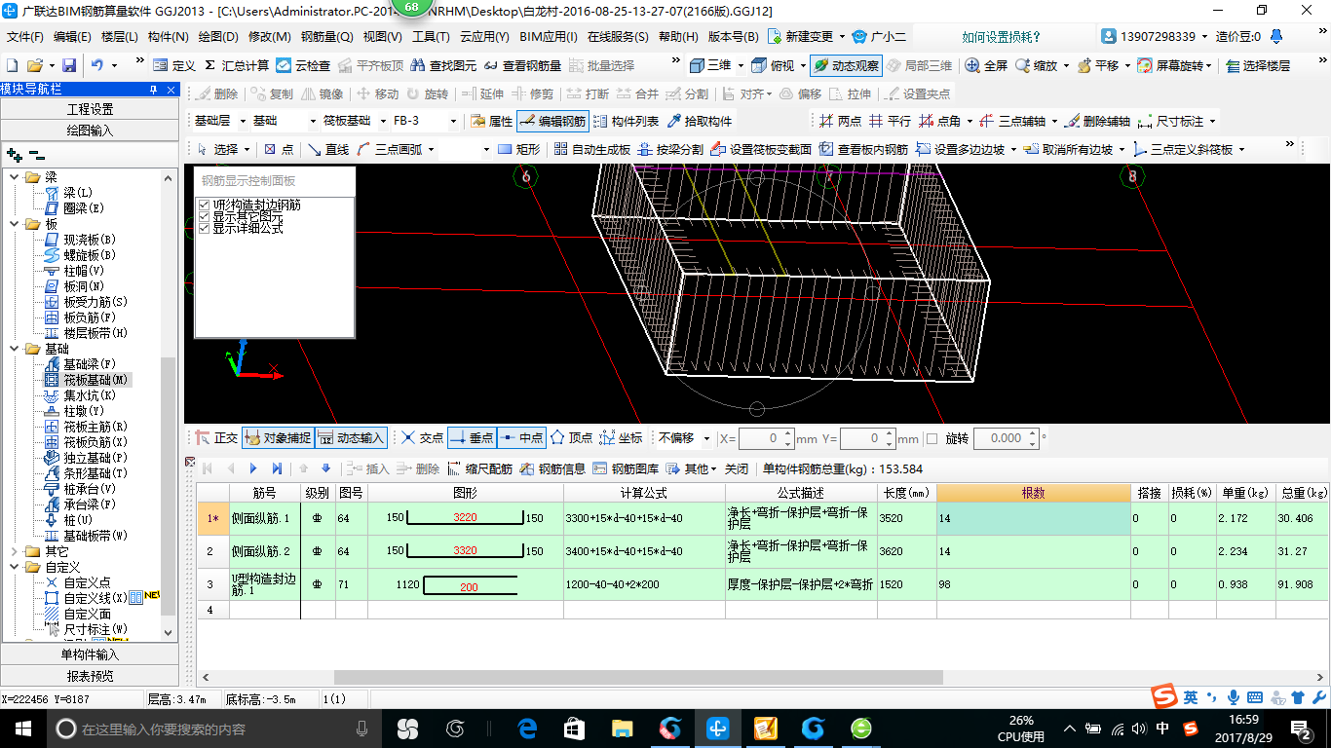Select the 直线 line drawing tool
The height and width of the screenshot is (748, 1331).
point(327,149)
